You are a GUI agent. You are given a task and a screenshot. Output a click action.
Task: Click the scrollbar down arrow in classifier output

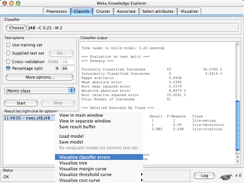pyautogui.click(x=238, y=162)
